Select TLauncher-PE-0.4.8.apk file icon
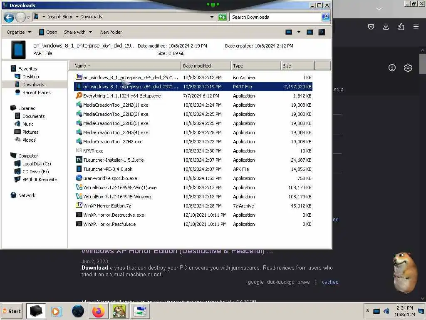426x320 pixels. coord(79,169)
